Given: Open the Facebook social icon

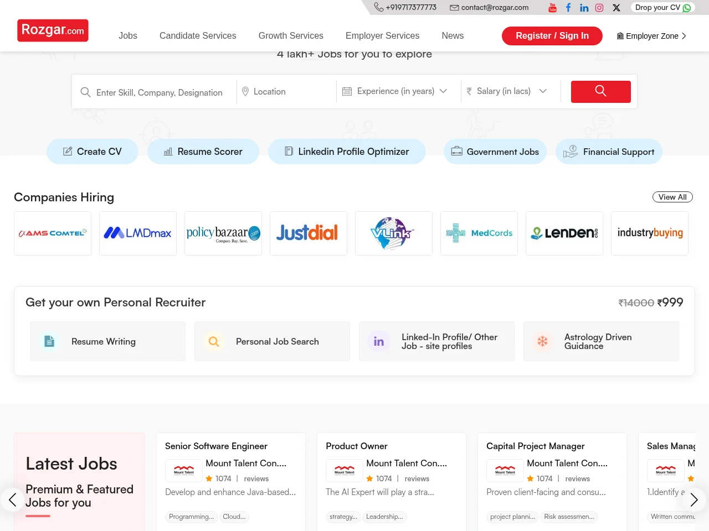Looking at the screenshot, I should 568,7.
